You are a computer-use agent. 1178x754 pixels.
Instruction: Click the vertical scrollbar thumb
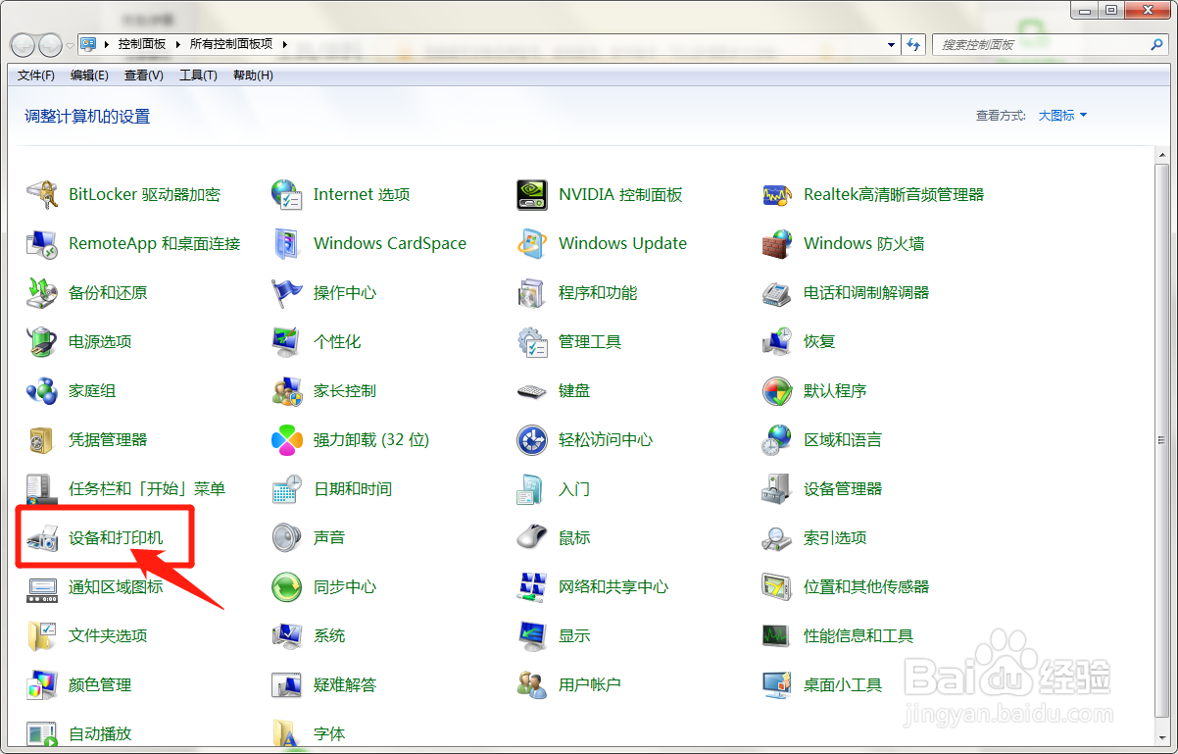(x=1161, y=439)
